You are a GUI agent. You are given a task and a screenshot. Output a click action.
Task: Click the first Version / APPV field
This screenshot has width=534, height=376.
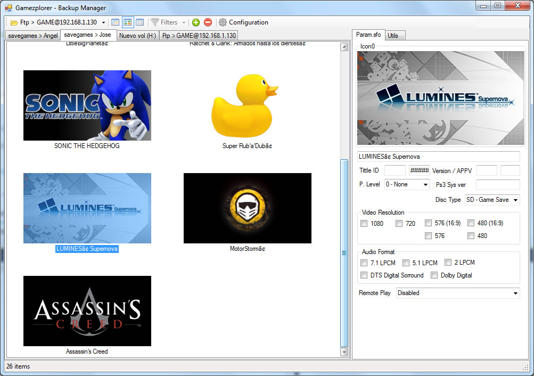486,170
